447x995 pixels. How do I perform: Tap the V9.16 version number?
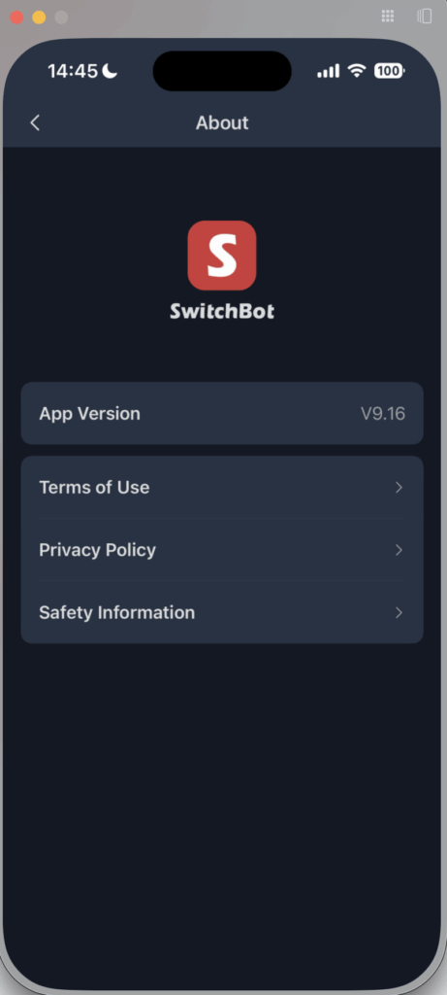click(383, 414)
